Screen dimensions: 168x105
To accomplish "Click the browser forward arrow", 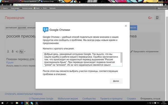I will pyautogui.click(x=6, y=5).
